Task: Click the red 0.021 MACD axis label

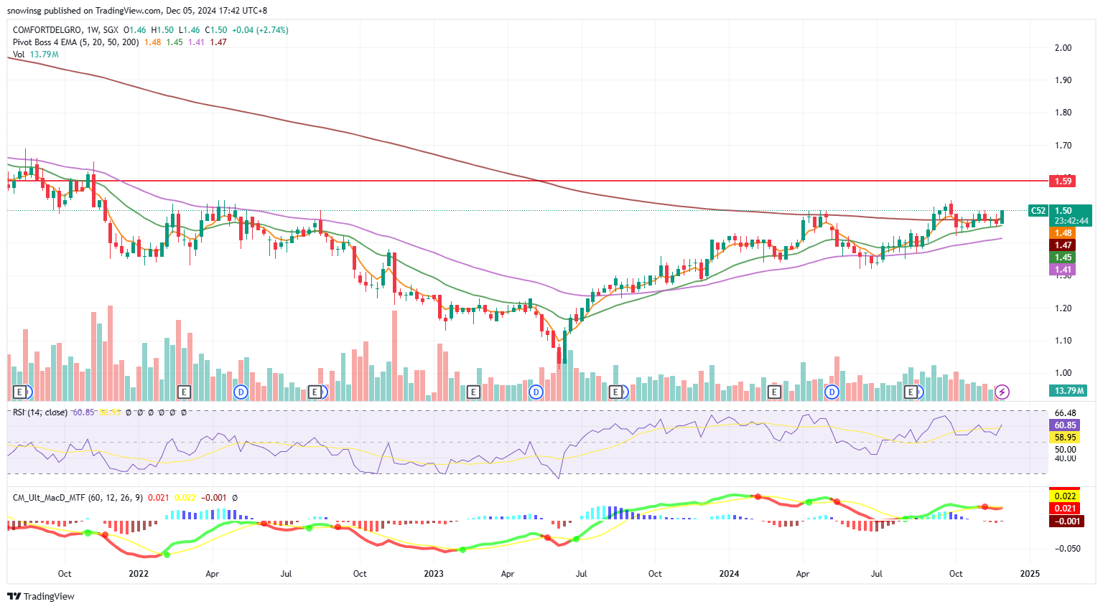Action: coord(1066,508)
